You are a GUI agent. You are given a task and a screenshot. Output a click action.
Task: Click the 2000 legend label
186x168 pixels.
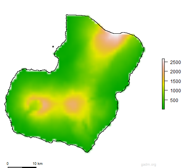[x=175, y=72]
